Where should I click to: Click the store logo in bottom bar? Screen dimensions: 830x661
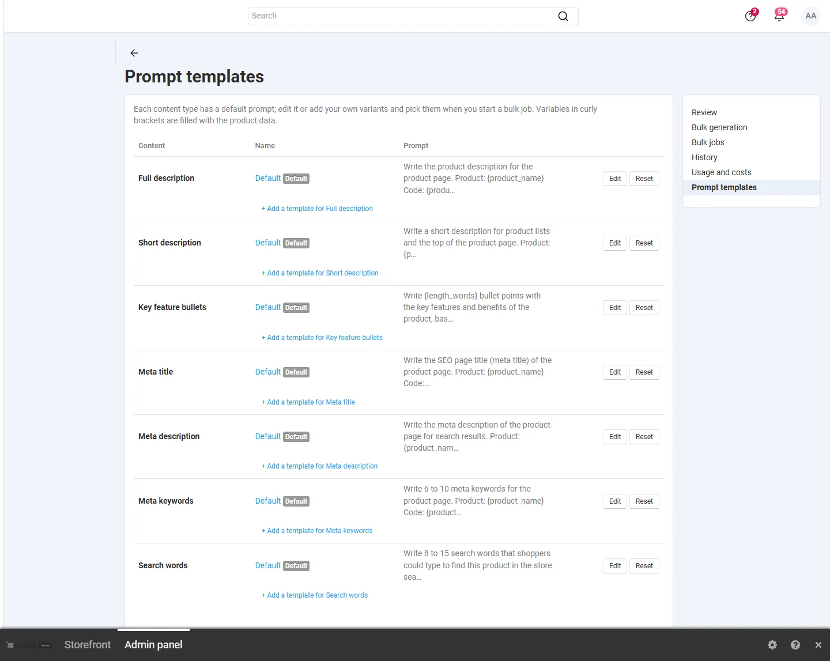click(x=29, y=645)
